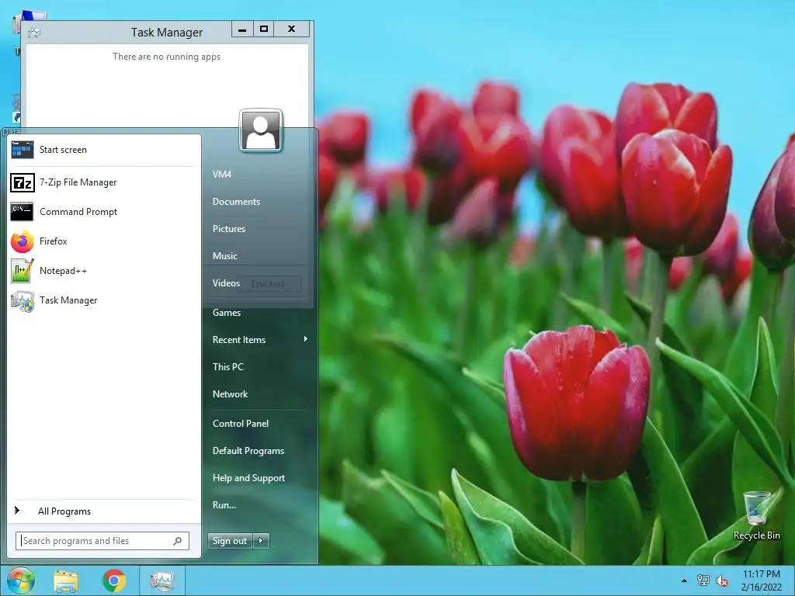Screen dimensions: 795x596
Task: Open File Explorer from the taskbar
Action: pyautogui.click(x=66, y=580)
